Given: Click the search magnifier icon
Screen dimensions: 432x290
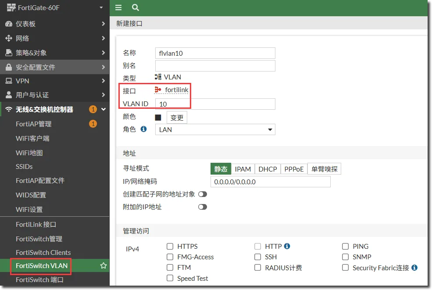Looking at the screenshot, I should pos(136,7).
